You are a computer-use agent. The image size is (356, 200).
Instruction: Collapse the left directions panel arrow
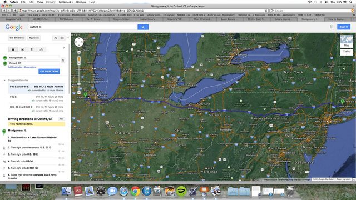coord(68,37)
